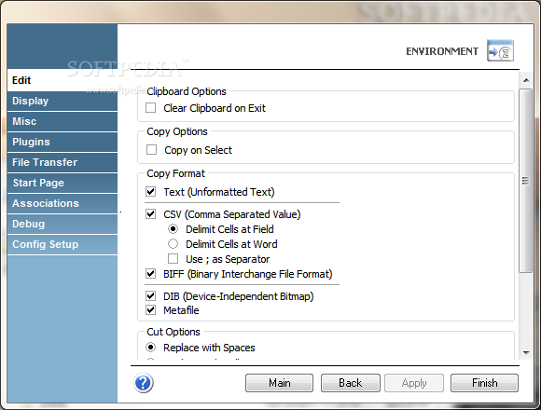541x410 pixels.
Task: Click the Finish button
Action: [484, 383]
